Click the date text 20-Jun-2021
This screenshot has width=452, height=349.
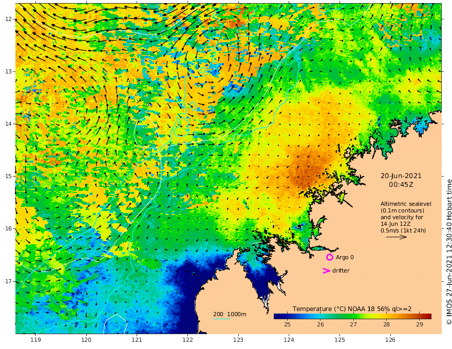coord(401,176)
